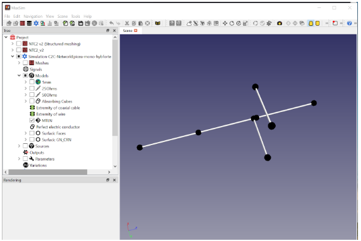Click the camera screenshot icon in toolbar
This screenshot has height=241, width=361.
279,23
